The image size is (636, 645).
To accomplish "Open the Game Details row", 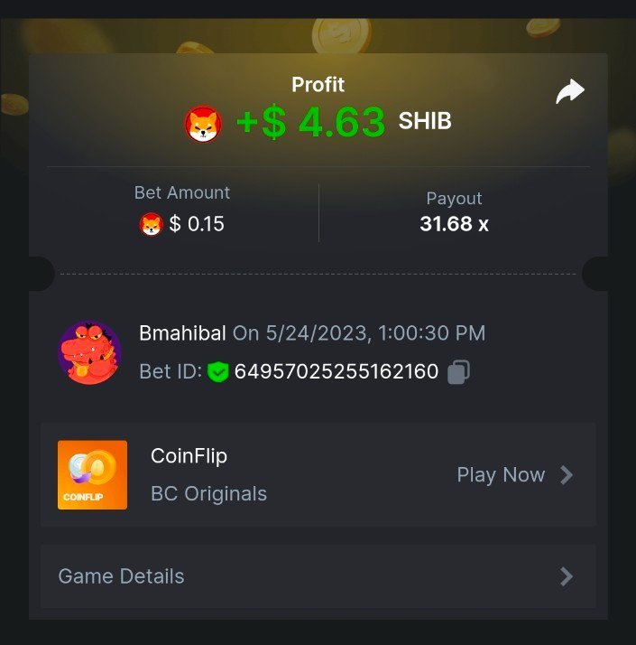I will point(318,576).
